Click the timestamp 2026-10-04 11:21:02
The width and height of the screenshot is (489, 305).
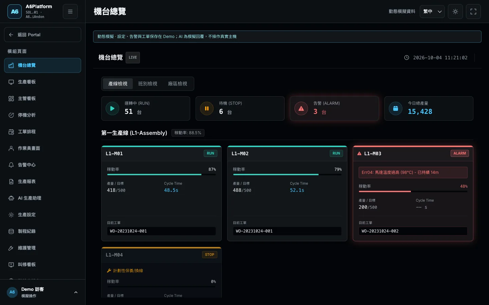[x=440, y=58]
